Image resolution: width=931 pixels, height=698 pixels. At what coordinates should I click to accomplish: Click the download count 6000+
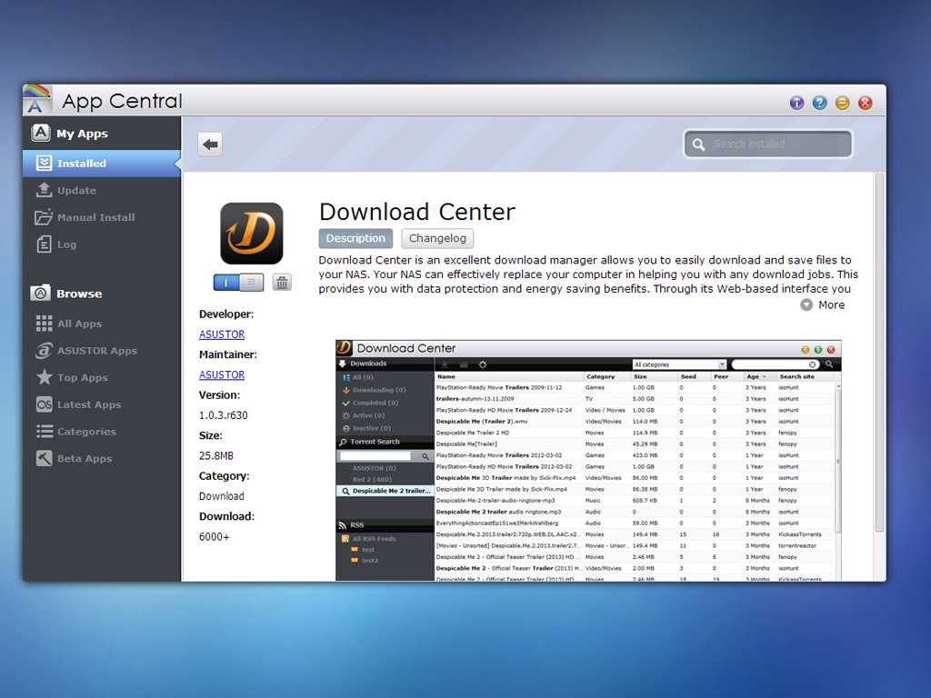coord(215,536)
